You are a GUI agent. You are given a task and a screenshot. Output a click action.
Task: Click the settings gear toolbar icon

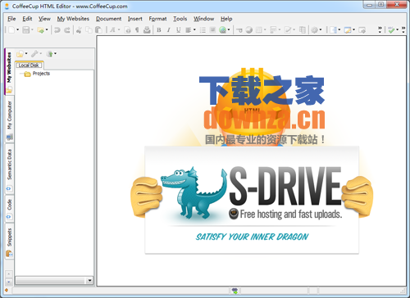tap(315, 30)
